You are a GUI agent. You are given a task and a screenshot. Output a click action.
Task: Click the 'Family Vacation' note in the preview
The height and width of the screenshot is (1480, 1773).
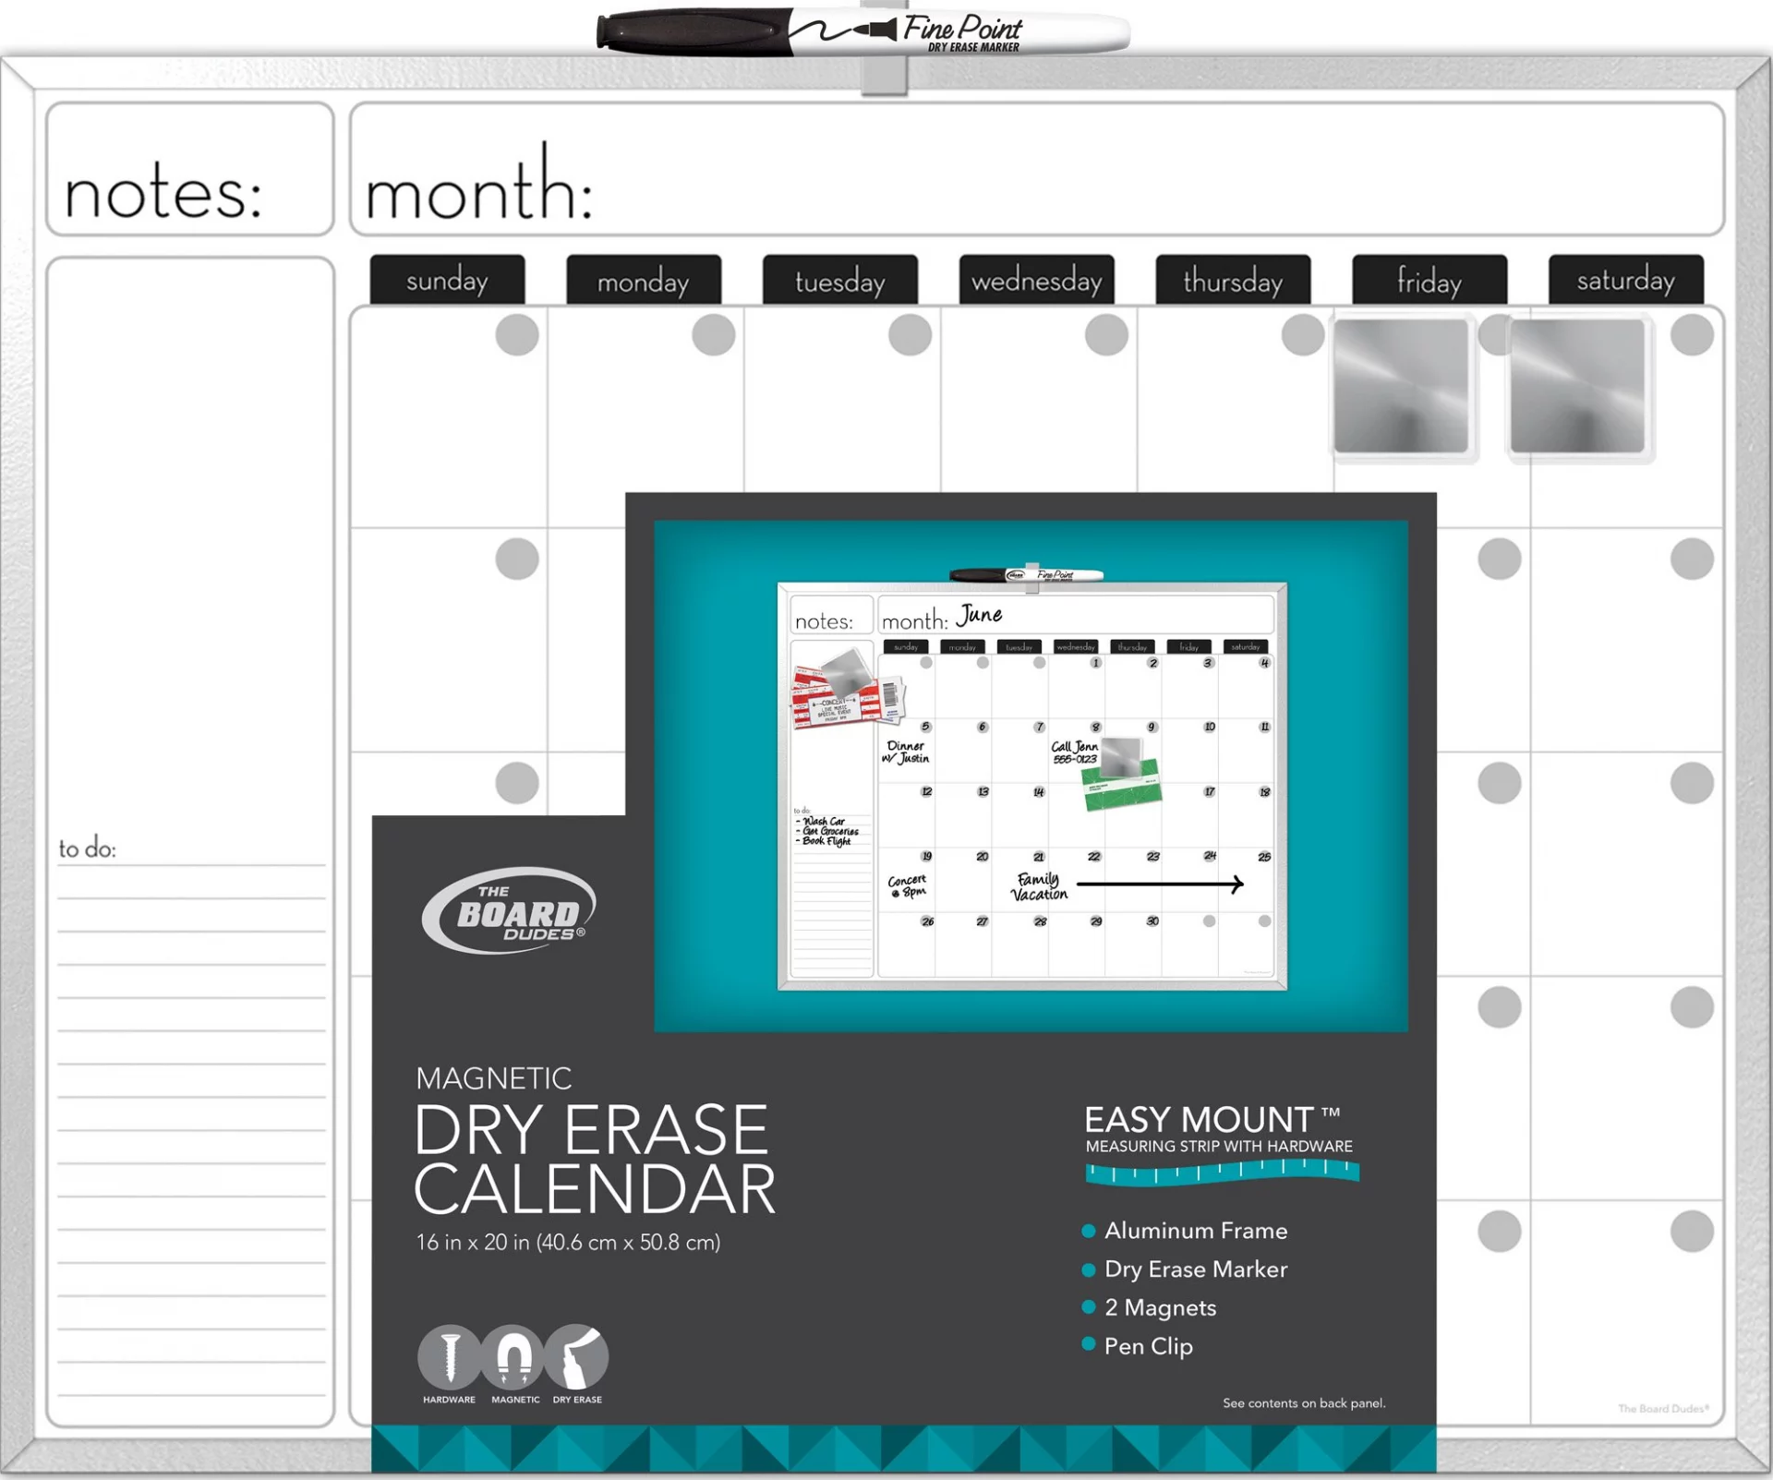(1040, 887)
